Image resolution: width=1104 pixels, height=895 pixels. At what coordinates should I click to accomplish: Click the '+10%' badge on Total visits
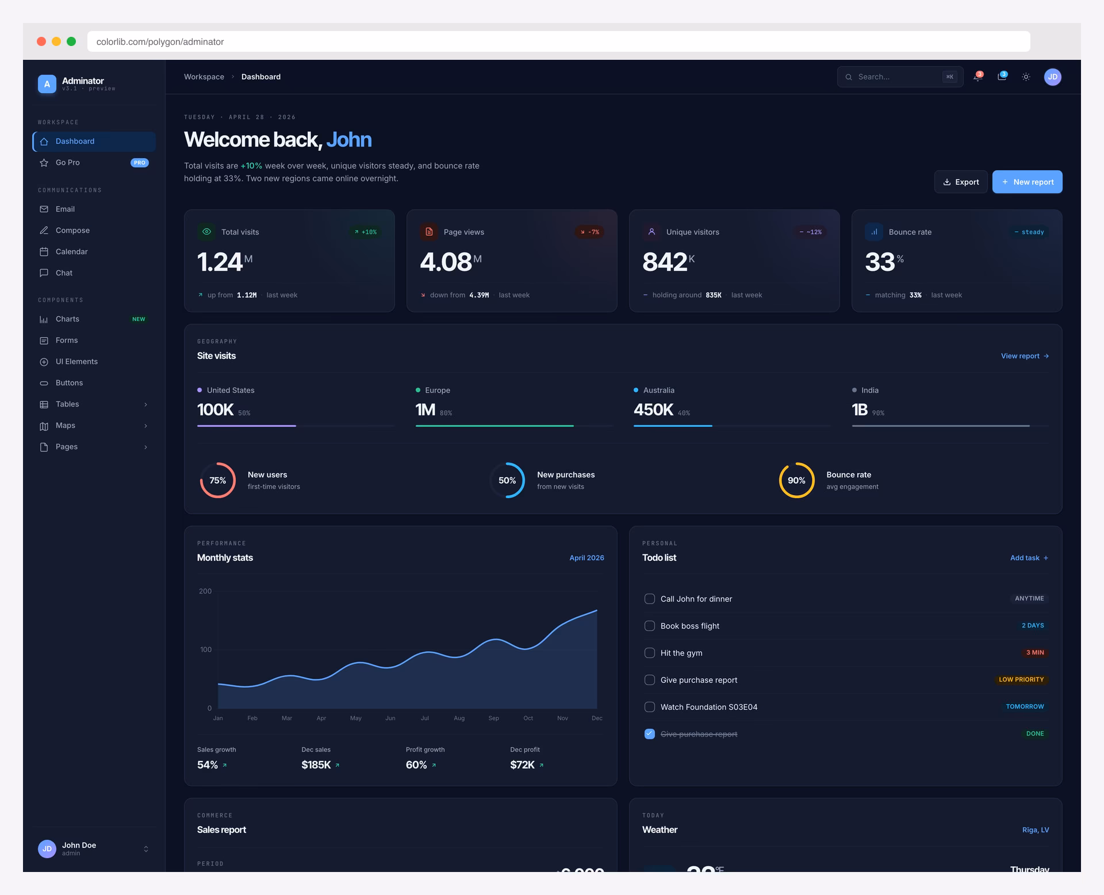tap(366, 232)
